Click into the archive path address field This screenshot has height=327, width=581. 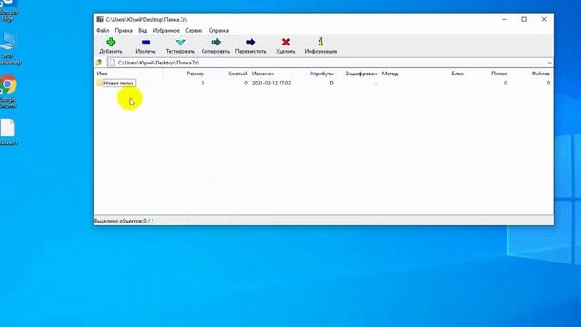coord(330,63)
